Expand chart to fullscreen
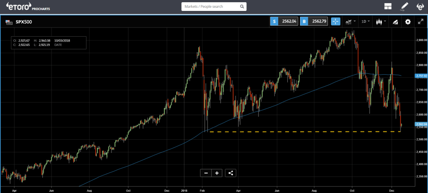Image resolution: width=428 pixels, height=193 pixels. (421, 21)
